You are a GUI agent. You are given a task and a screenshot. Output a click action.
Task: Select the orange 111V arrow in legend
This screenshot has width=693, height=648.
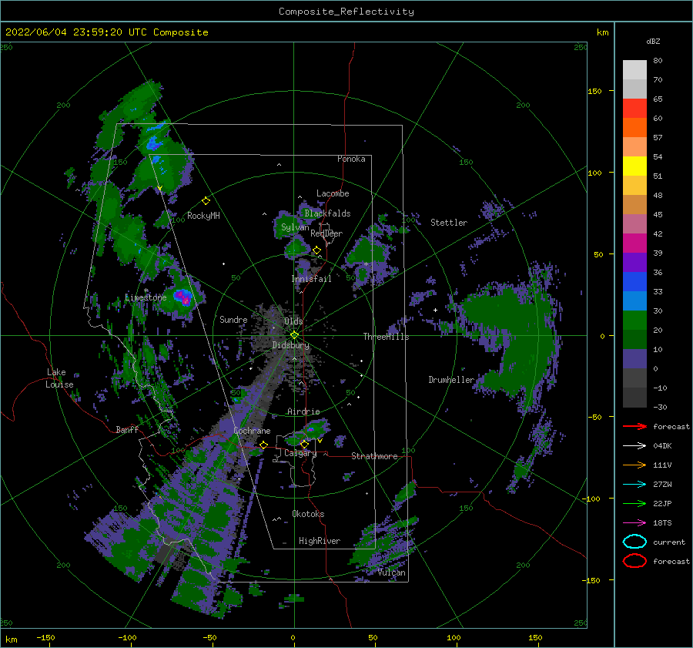634,465
